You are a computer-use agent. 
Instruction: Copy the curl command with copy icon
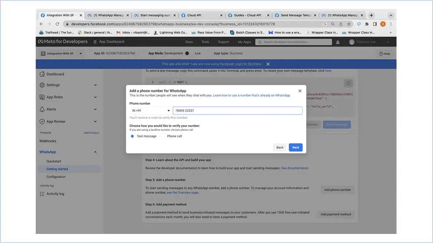pyautogui.click(x=348, y=83)
